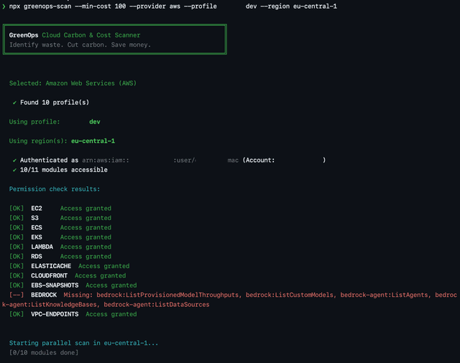Viewport: 460px width, 363px height.
Task: Click 'bedrock-agent:ListDataSources' missing permission
Action: 157,305
